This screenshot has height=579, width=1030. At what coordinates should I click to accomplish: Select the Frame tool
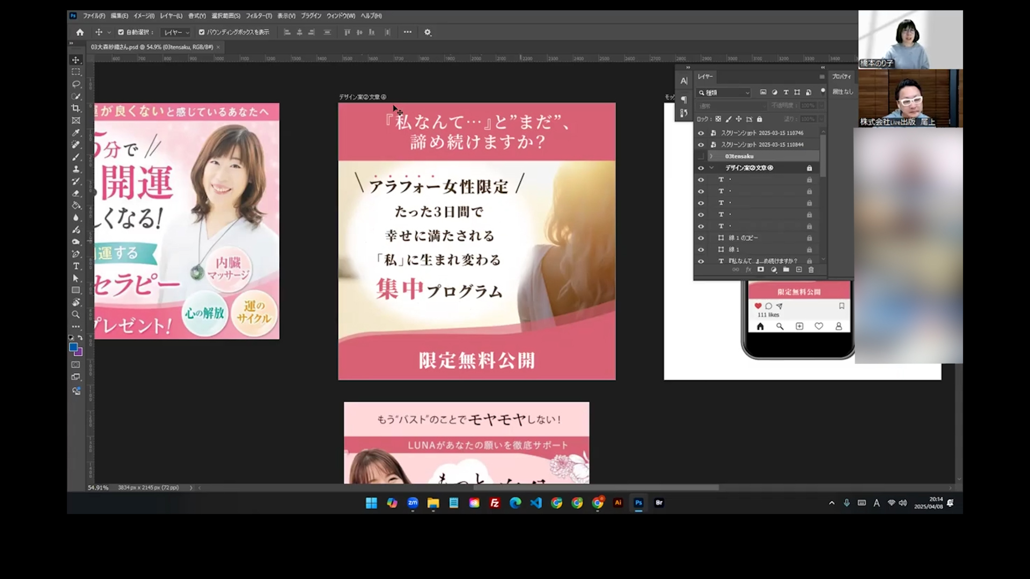tap(76, 121)
